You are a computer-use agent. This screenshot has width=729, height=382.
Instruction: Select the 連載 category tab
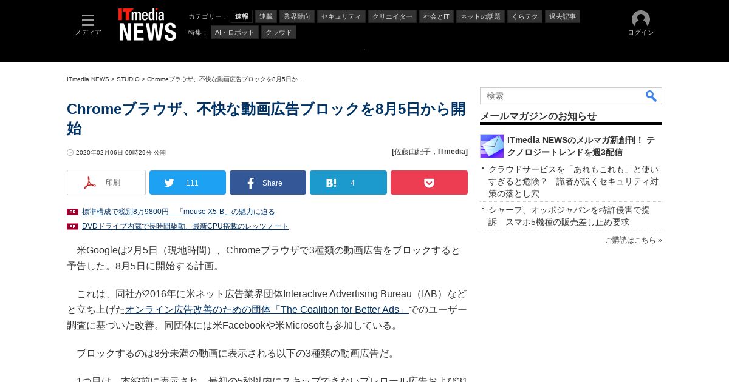(266, 16)
